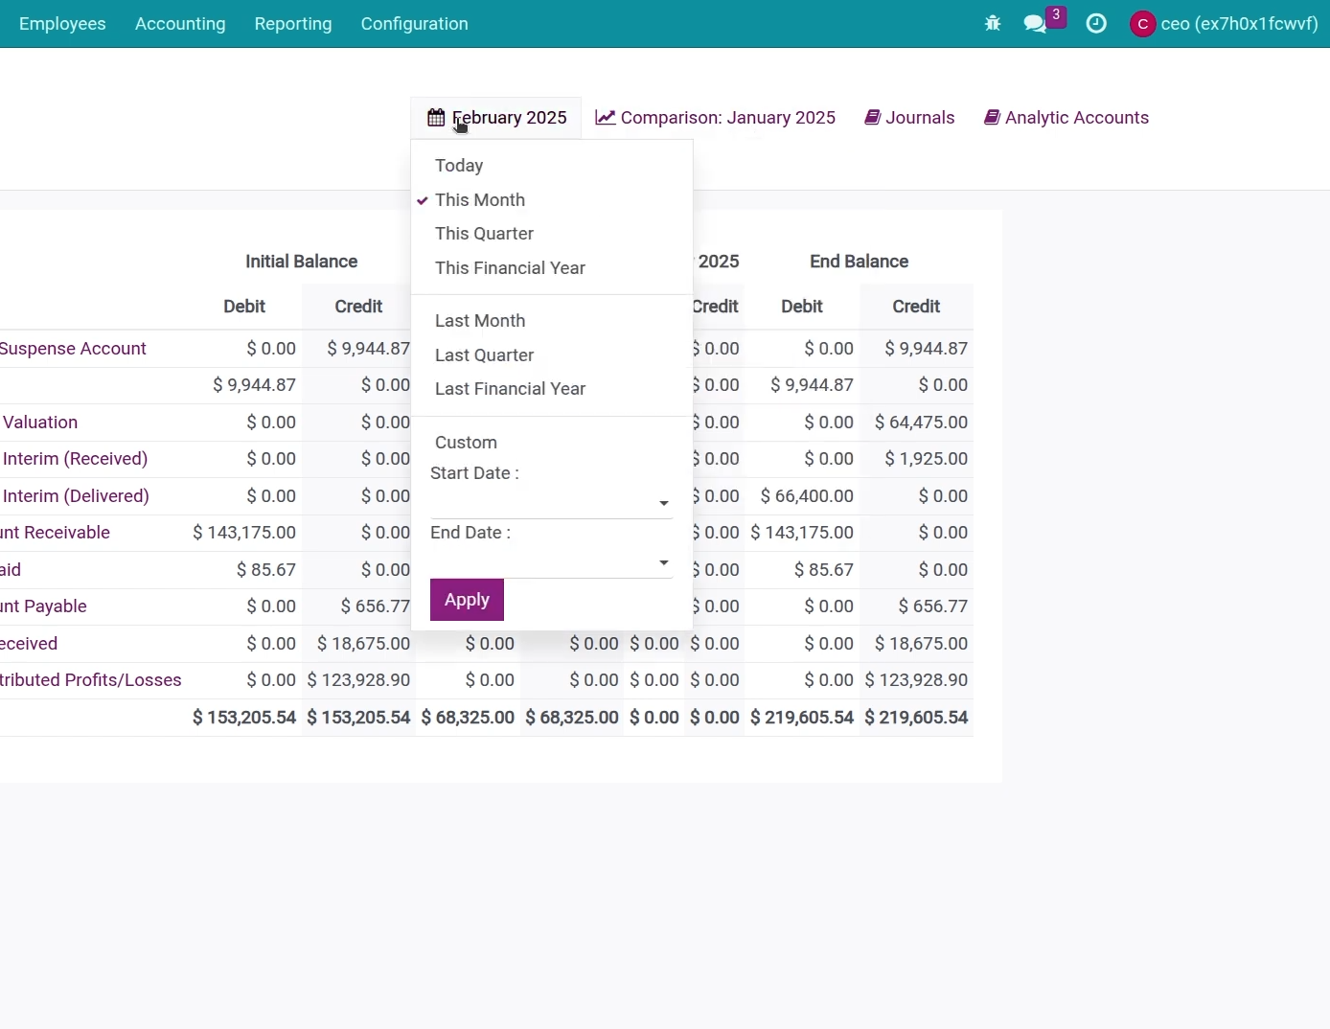Expand the Start Date picker arrow
The height and width of the screenshot is (1029, 1330).
pyautogui.click(x=663, y=504)
